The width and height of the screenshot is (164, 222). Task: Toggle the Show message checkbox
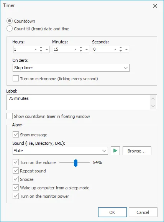pos(16,134)
